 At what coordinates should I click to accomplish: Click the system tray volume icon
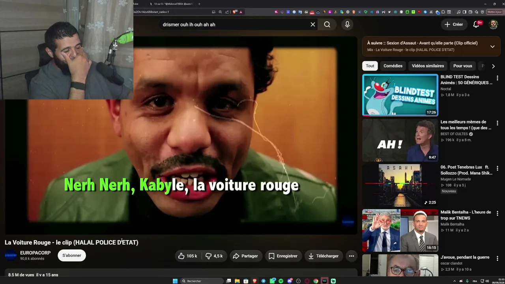point(488,281)
